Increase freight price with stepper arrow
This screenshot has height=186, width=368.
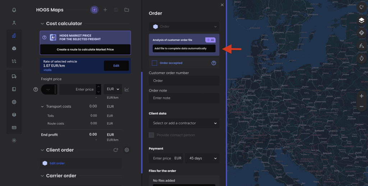[98, 87]
